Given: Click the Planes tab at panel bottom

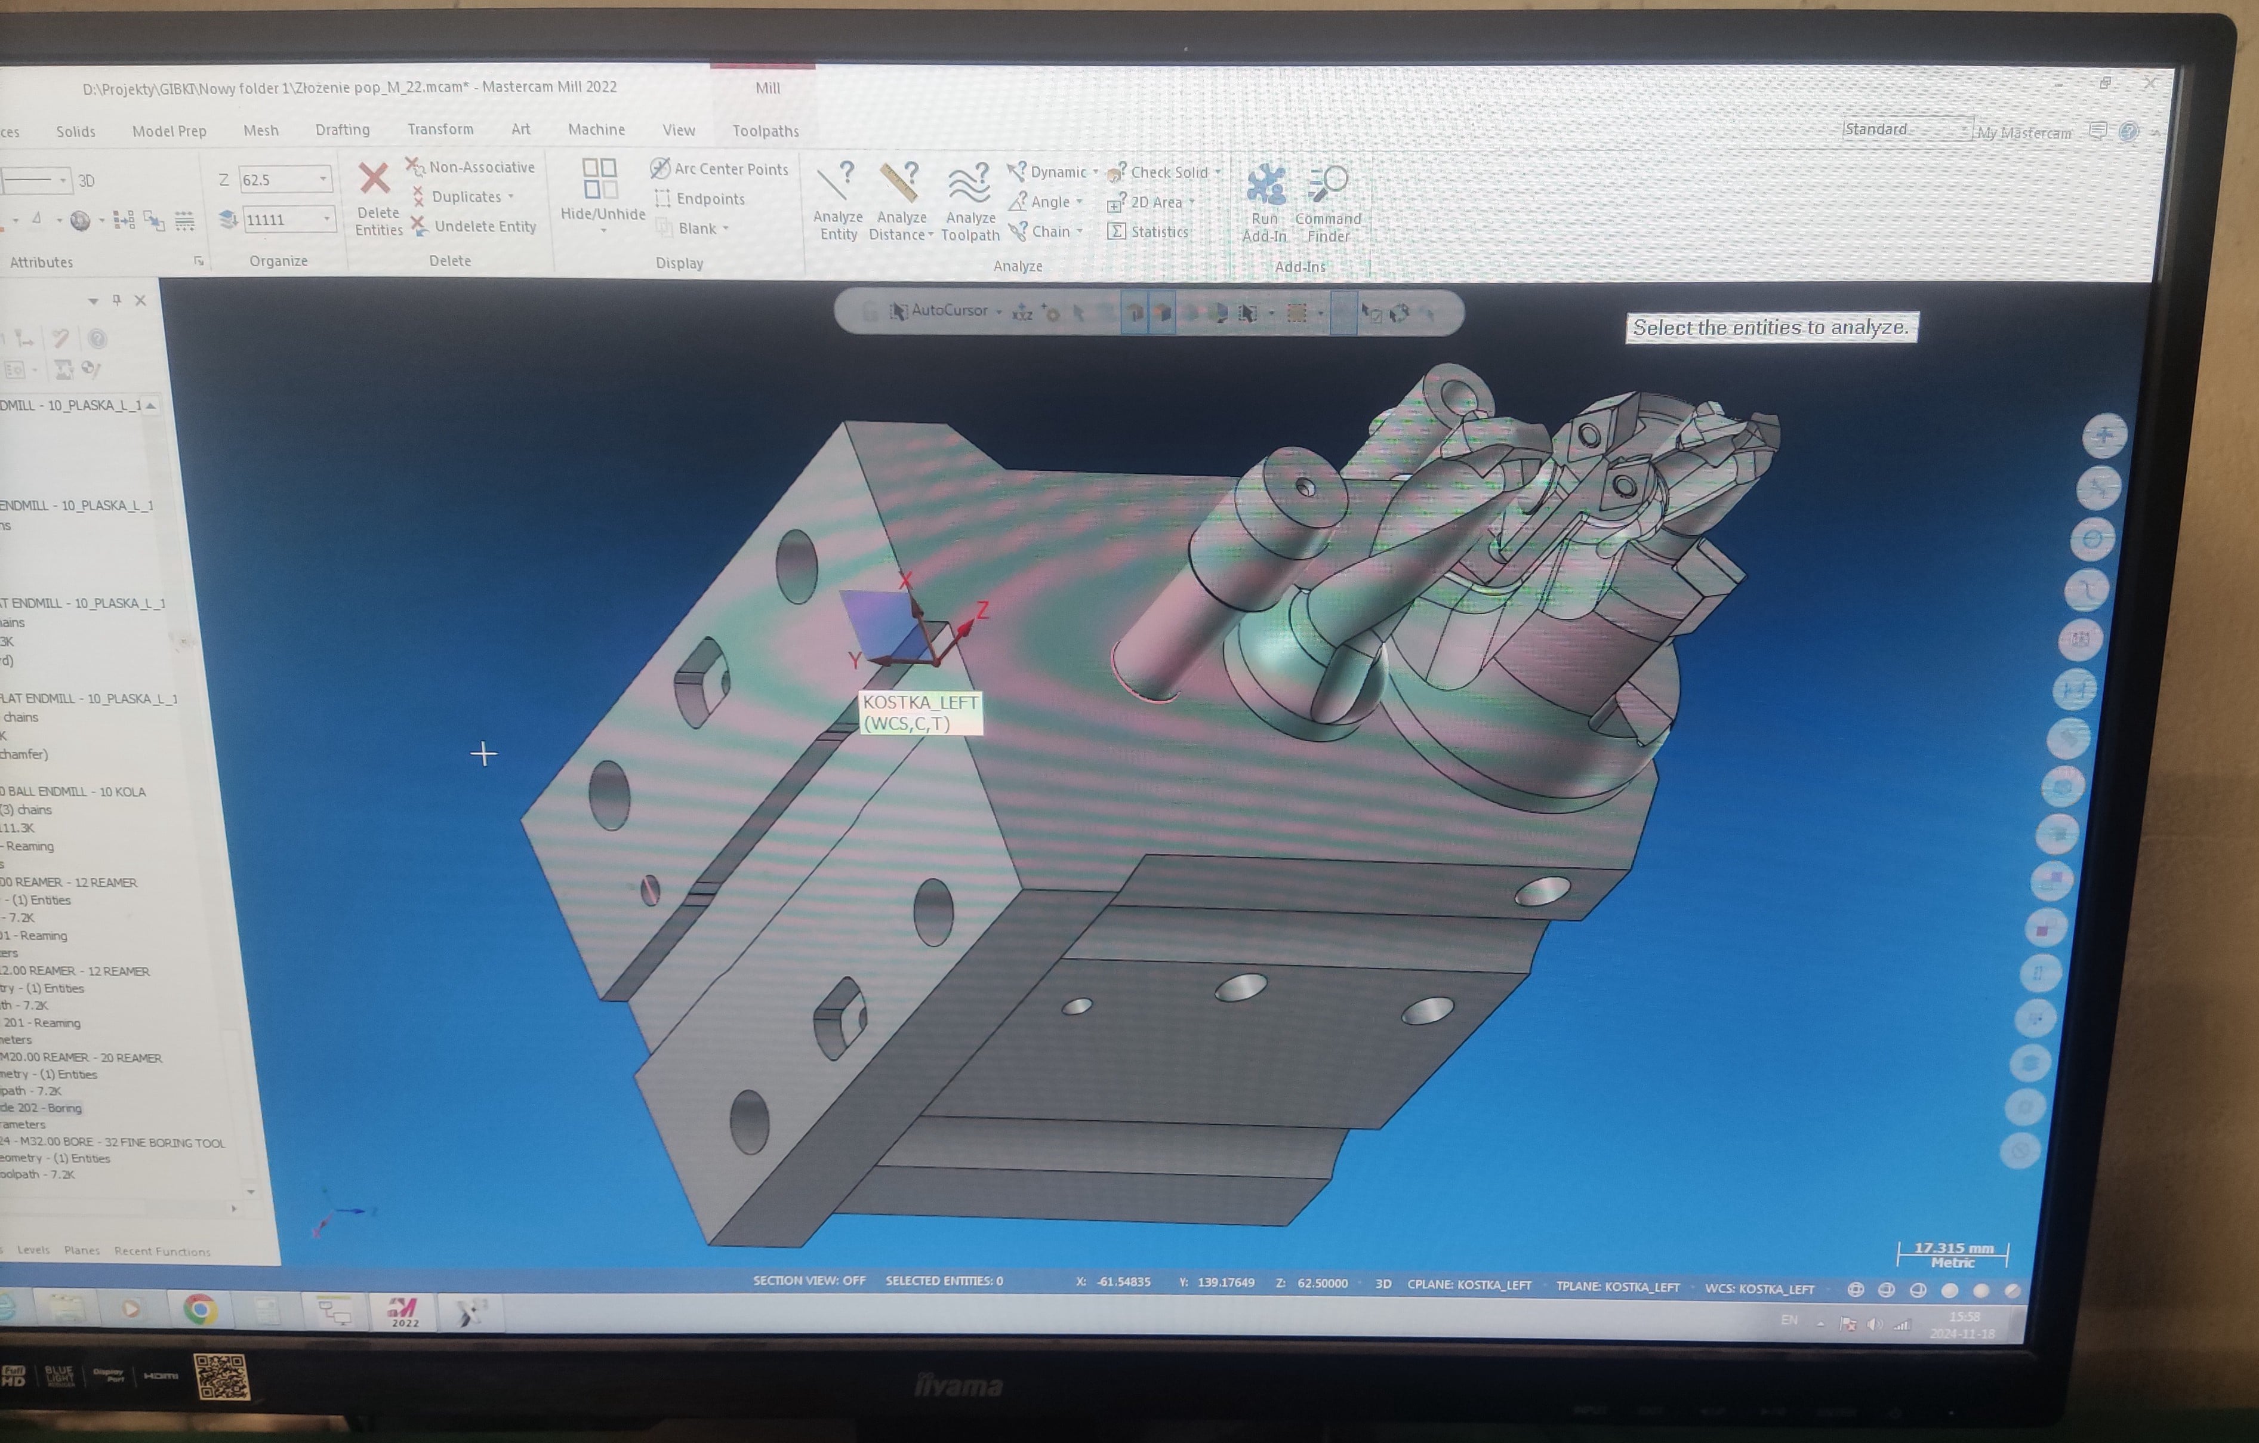Looking at the screenshot, I should pos(82,1251).
